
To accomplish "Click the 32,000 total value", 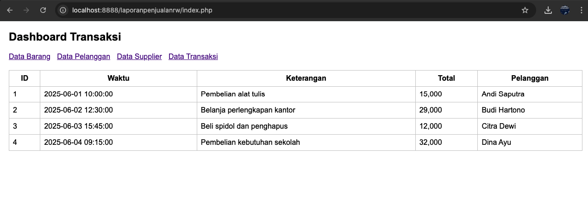I will click(431, 143).
